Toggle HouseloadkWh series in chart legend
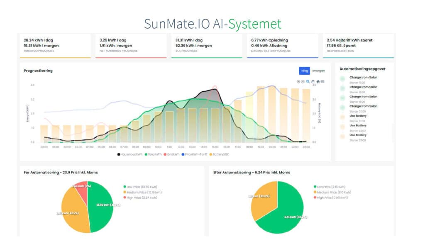425x239 pixels. pyautogui.click(x=130, y=154)
